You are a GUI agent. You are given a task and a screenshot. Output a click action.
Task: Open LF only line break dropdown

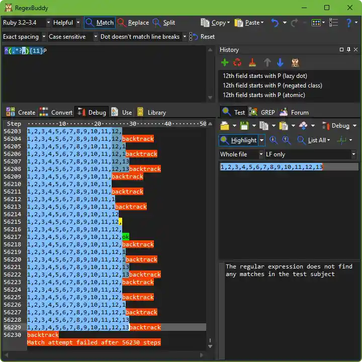coord(353,154)
